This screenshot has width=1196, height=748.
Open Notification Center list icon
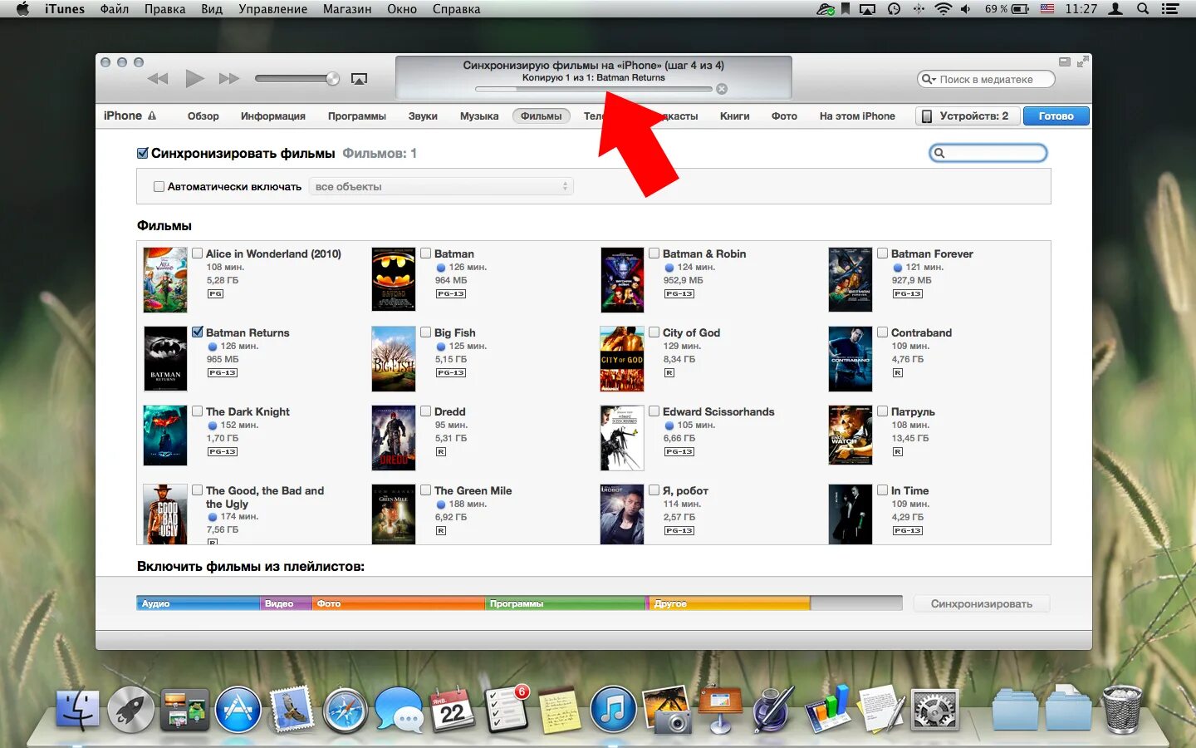tap(1170, 9)
